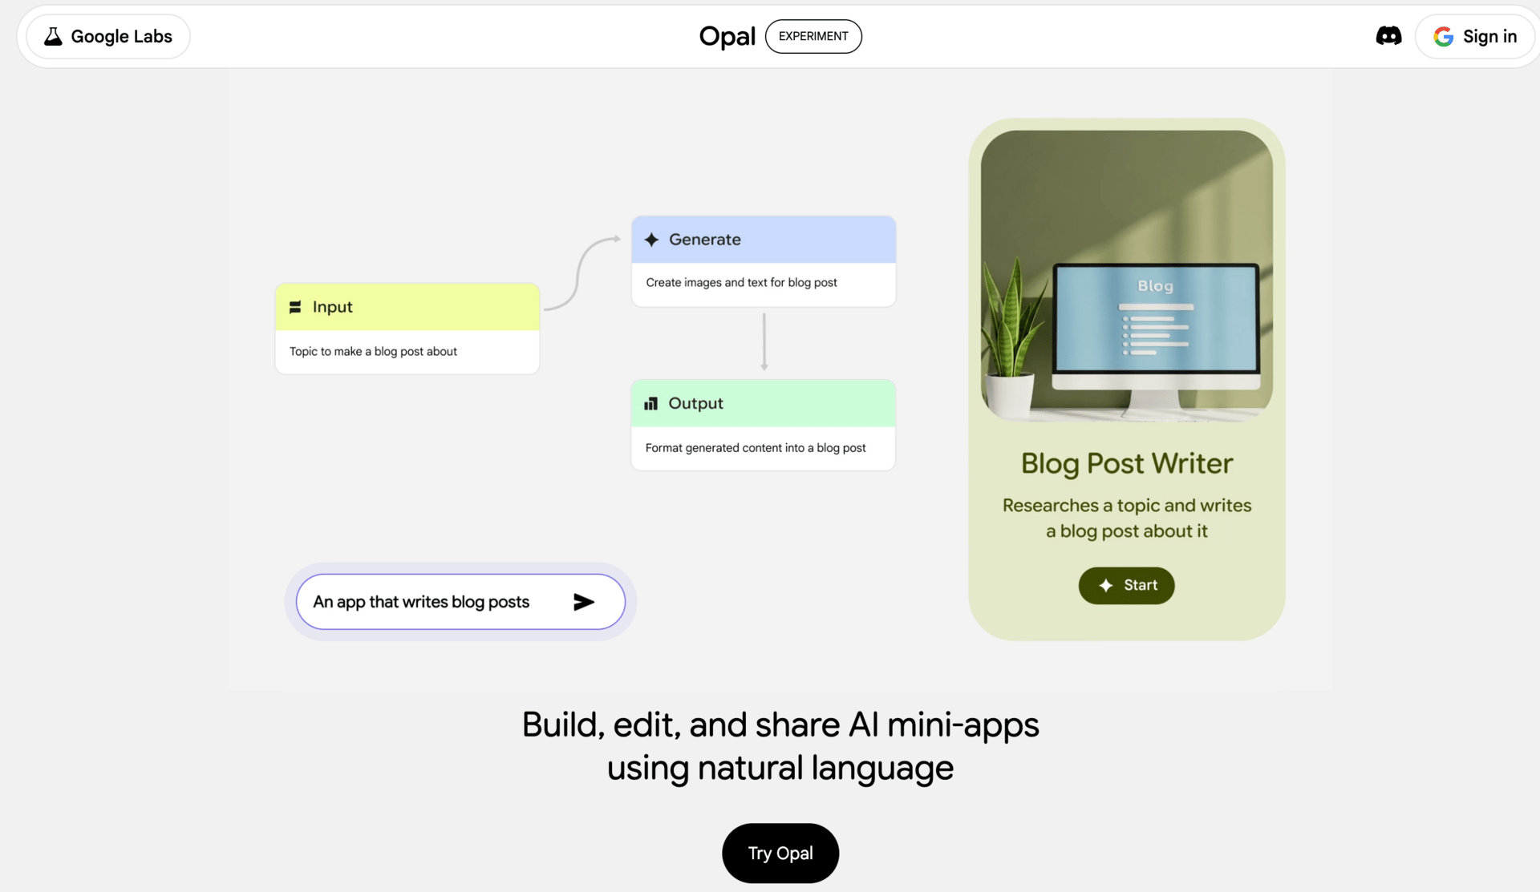Select the Input node topic text

[373, 352]
